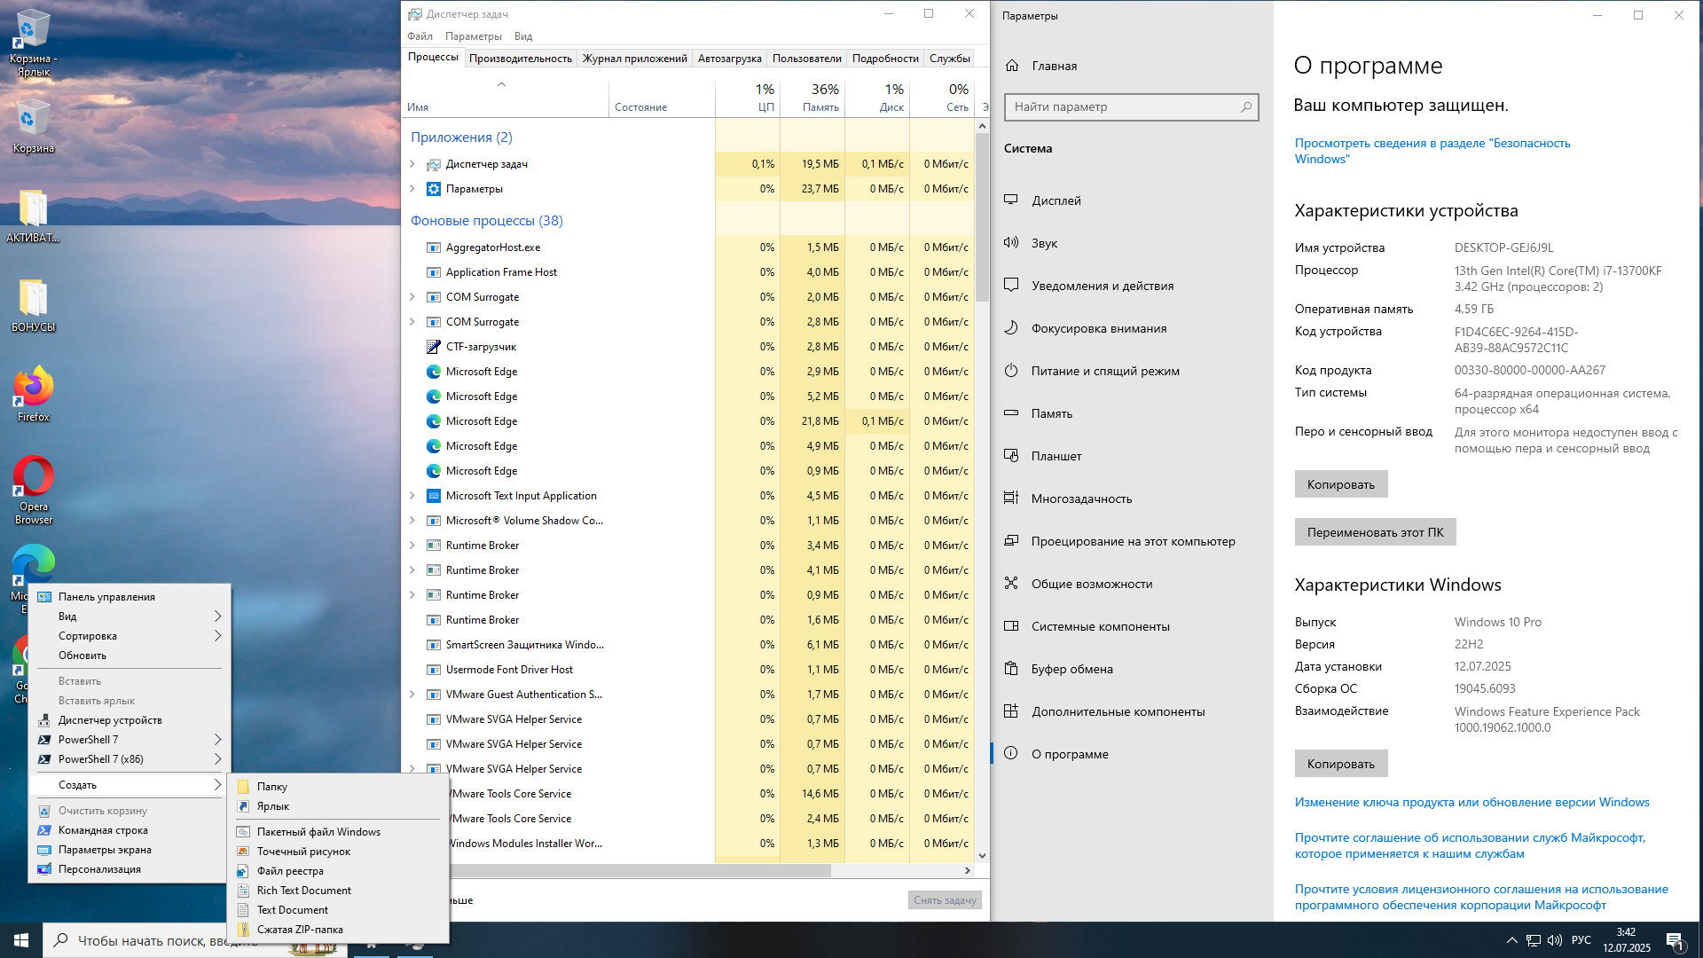Image resolution: width=1703 pixels, height=958 pixels.
Task: Select the АКТИВАТ... folder on desktop
Action: 34,215
